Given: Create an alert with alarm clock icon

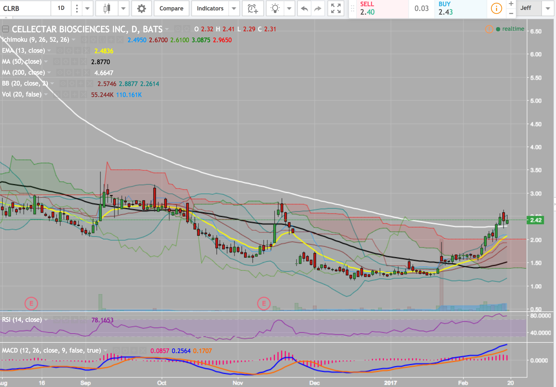Looking at the screenshot, I should [x=252, y=9].
